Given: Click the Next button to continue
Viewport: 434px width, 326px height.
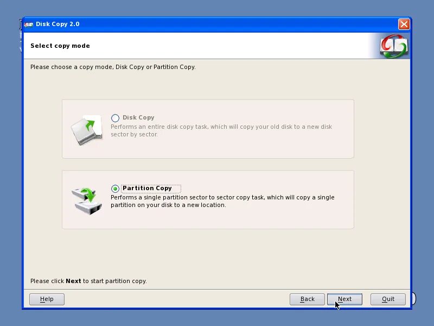Looking at the screenshot, I should (344, 299).
